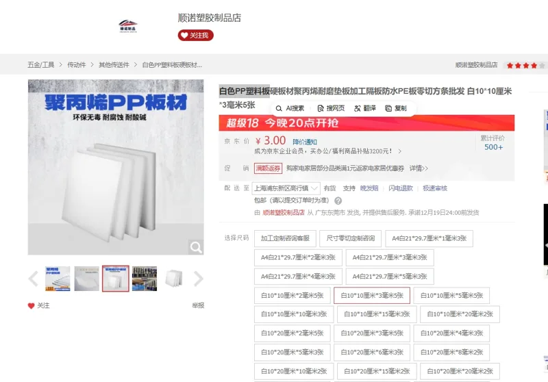Viewport: 548px width, 382px height.
Task: Open 顺诺塑胶制品店 link beside star rating
Action: coord(476,64)
